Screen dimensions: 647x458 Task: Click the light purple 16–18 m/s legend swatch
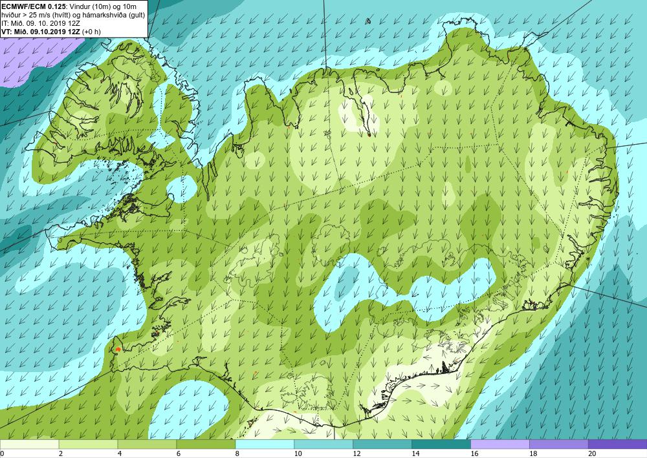[499, 444]
